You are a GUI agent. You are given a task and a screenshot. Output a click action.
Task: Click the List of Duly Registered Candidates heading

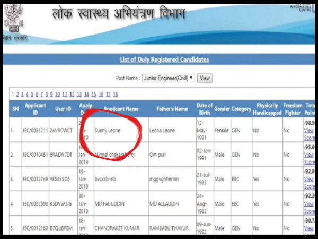pyautogui.click(x=164, y=59)
